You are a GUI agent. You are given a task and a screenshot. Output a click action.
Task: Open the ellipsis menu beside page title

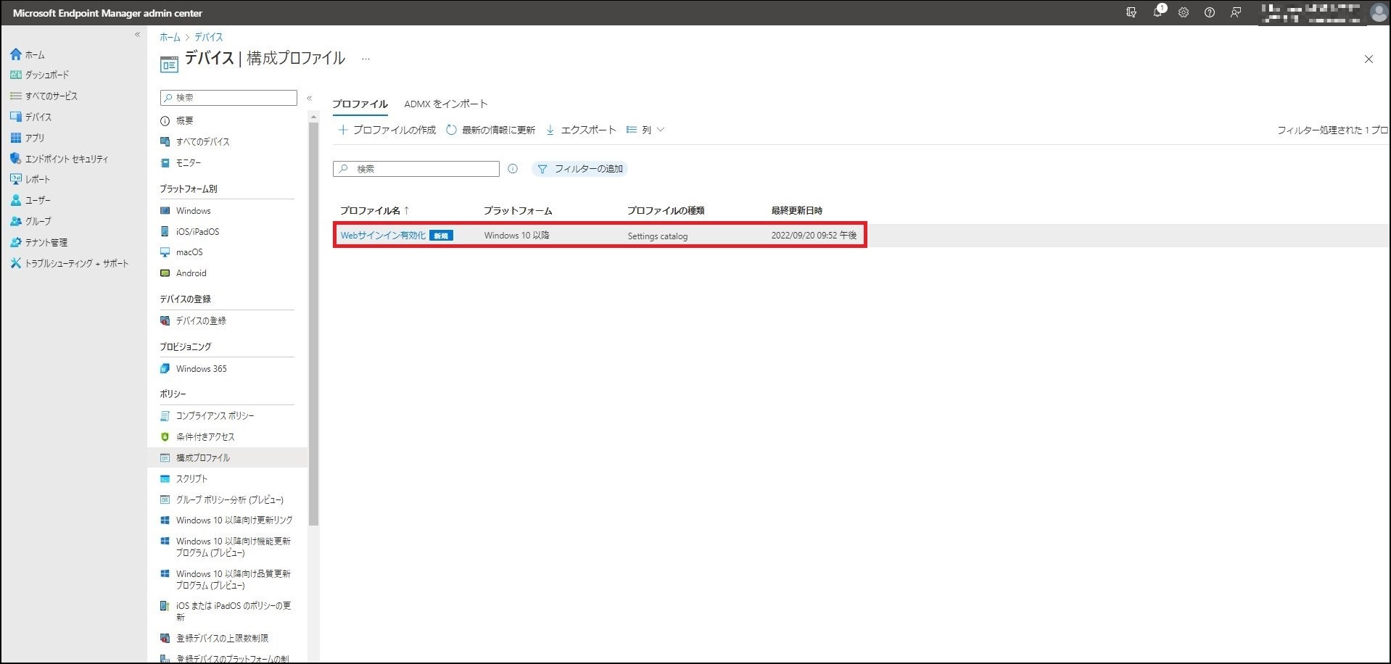pyautogui.click(x=366, y=59)
